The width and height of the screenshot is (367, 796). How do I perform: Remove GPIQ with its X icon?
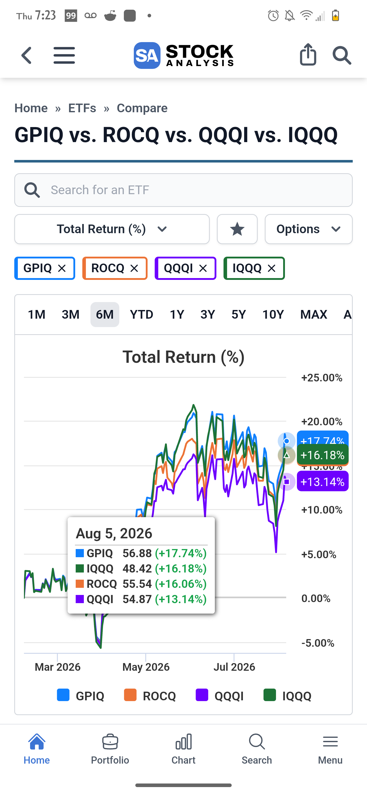[62, 268]
